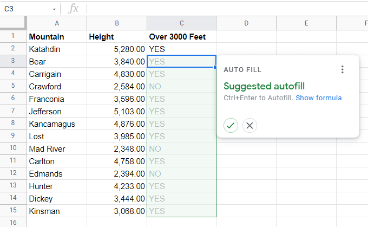The height and width of the screenshot is (227, 368).
Task: Select column C header
Action: pos(181,23)
